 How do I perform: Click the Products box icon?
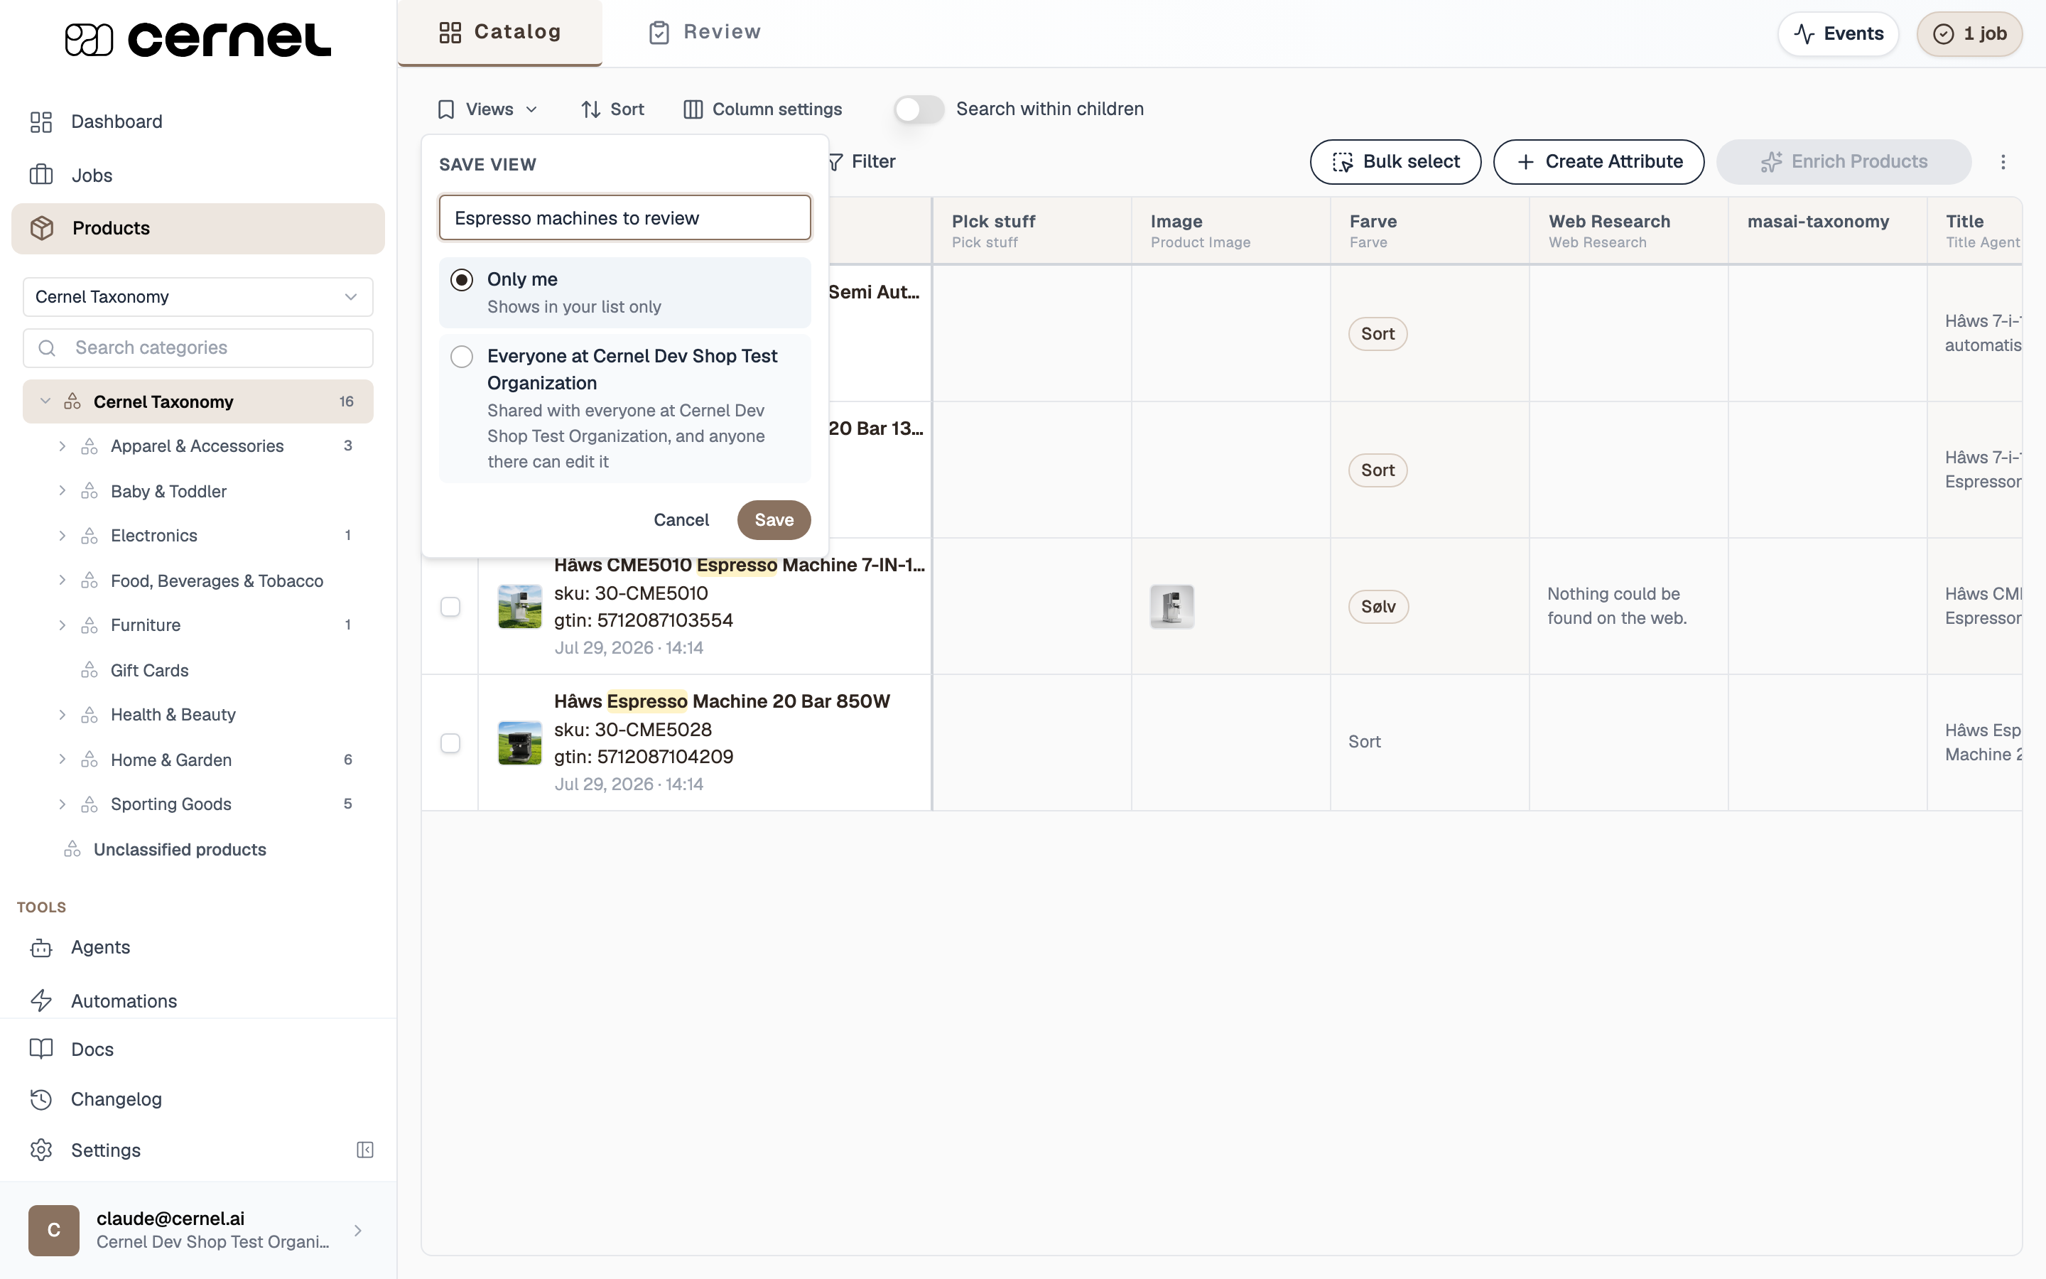(41, 228)
